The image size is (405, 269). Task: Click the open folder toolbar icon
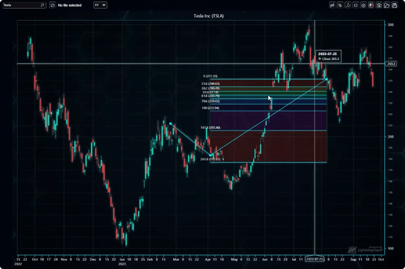pyautogui.click(x=387, y=5)
